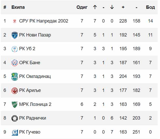Image resolution: width=160 pixels, height=139 pixels.
Task: Click the РК Ариље red logo
Action: click(x=15, y=90)
